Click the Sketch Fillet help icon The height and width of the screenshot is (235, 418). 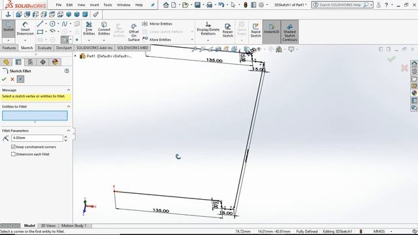(67, 71)
